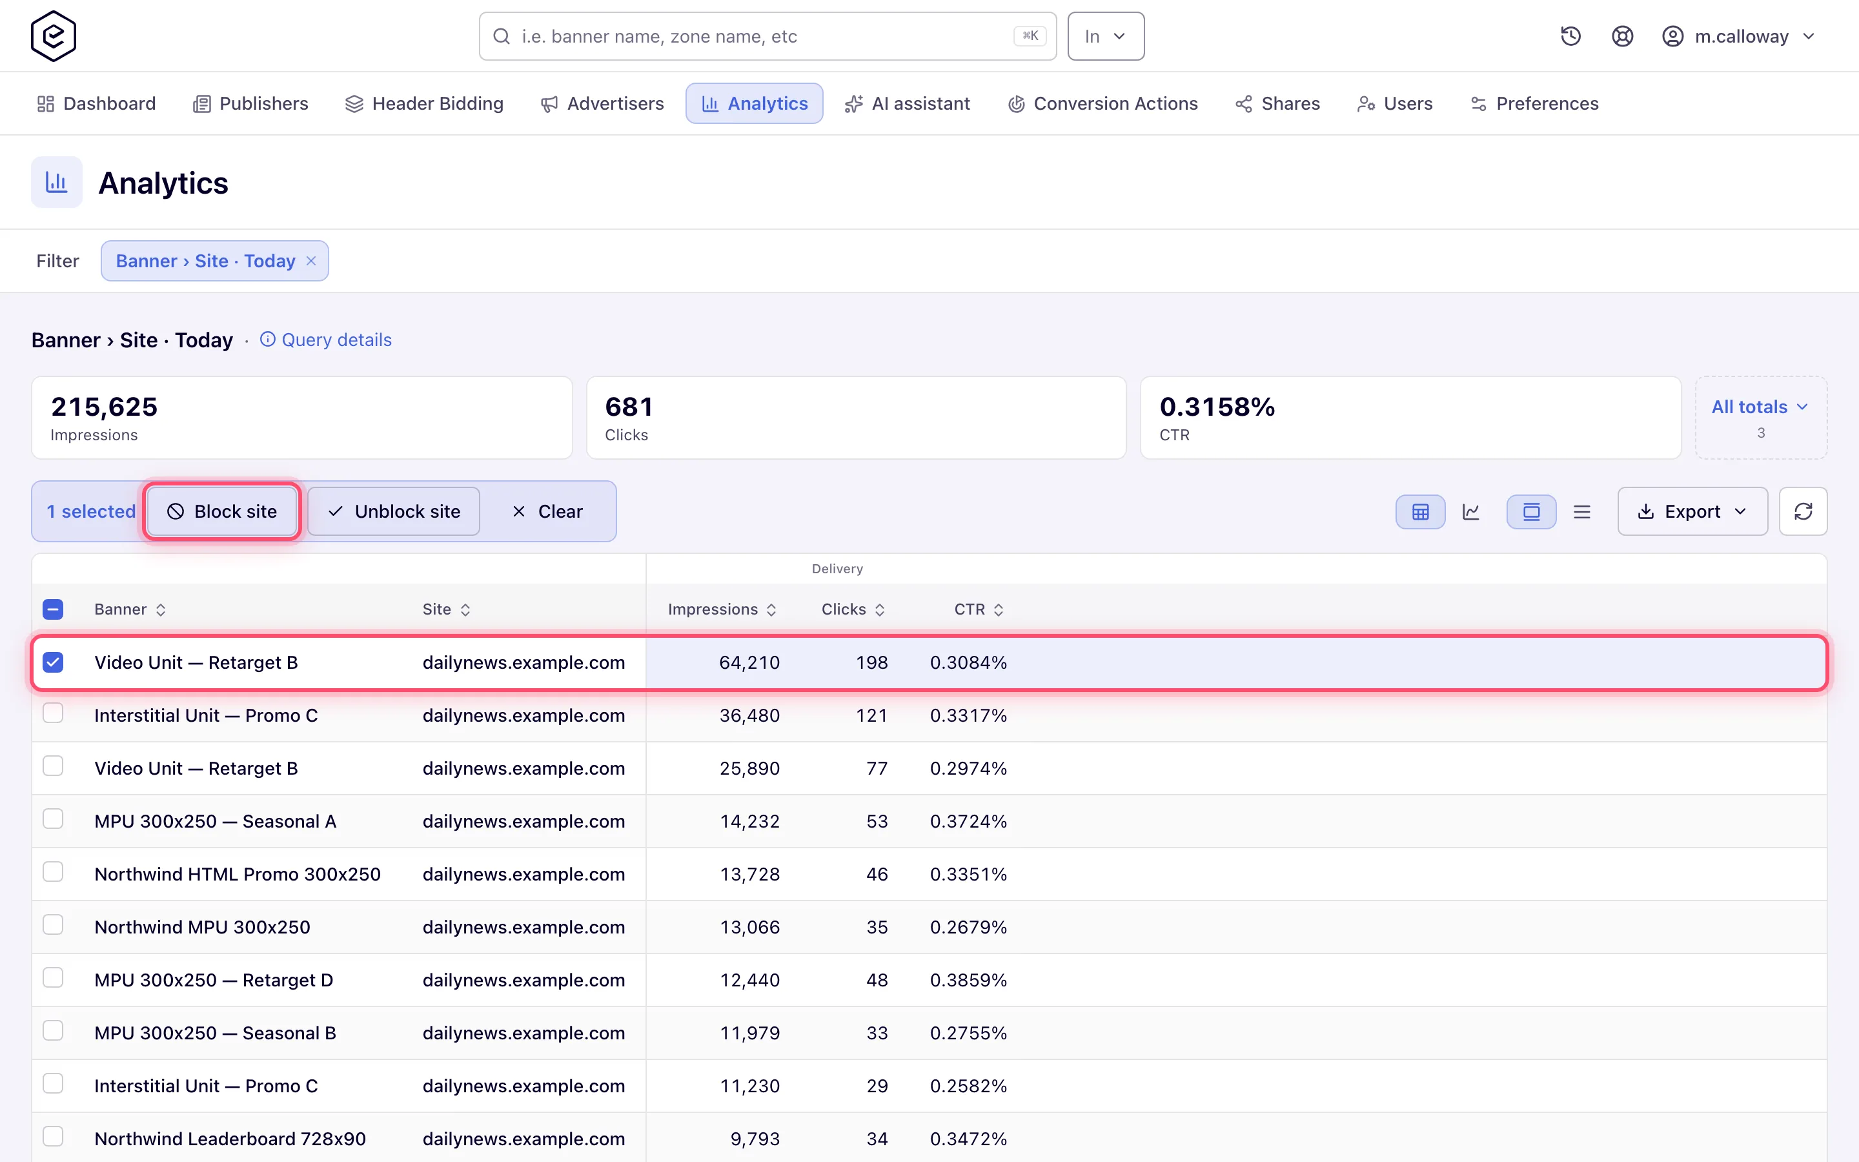The height and width of the screenshot is (1162, 1859).
Task: Check the Northwind MPU 300x250 row
Action: [53, 924]
